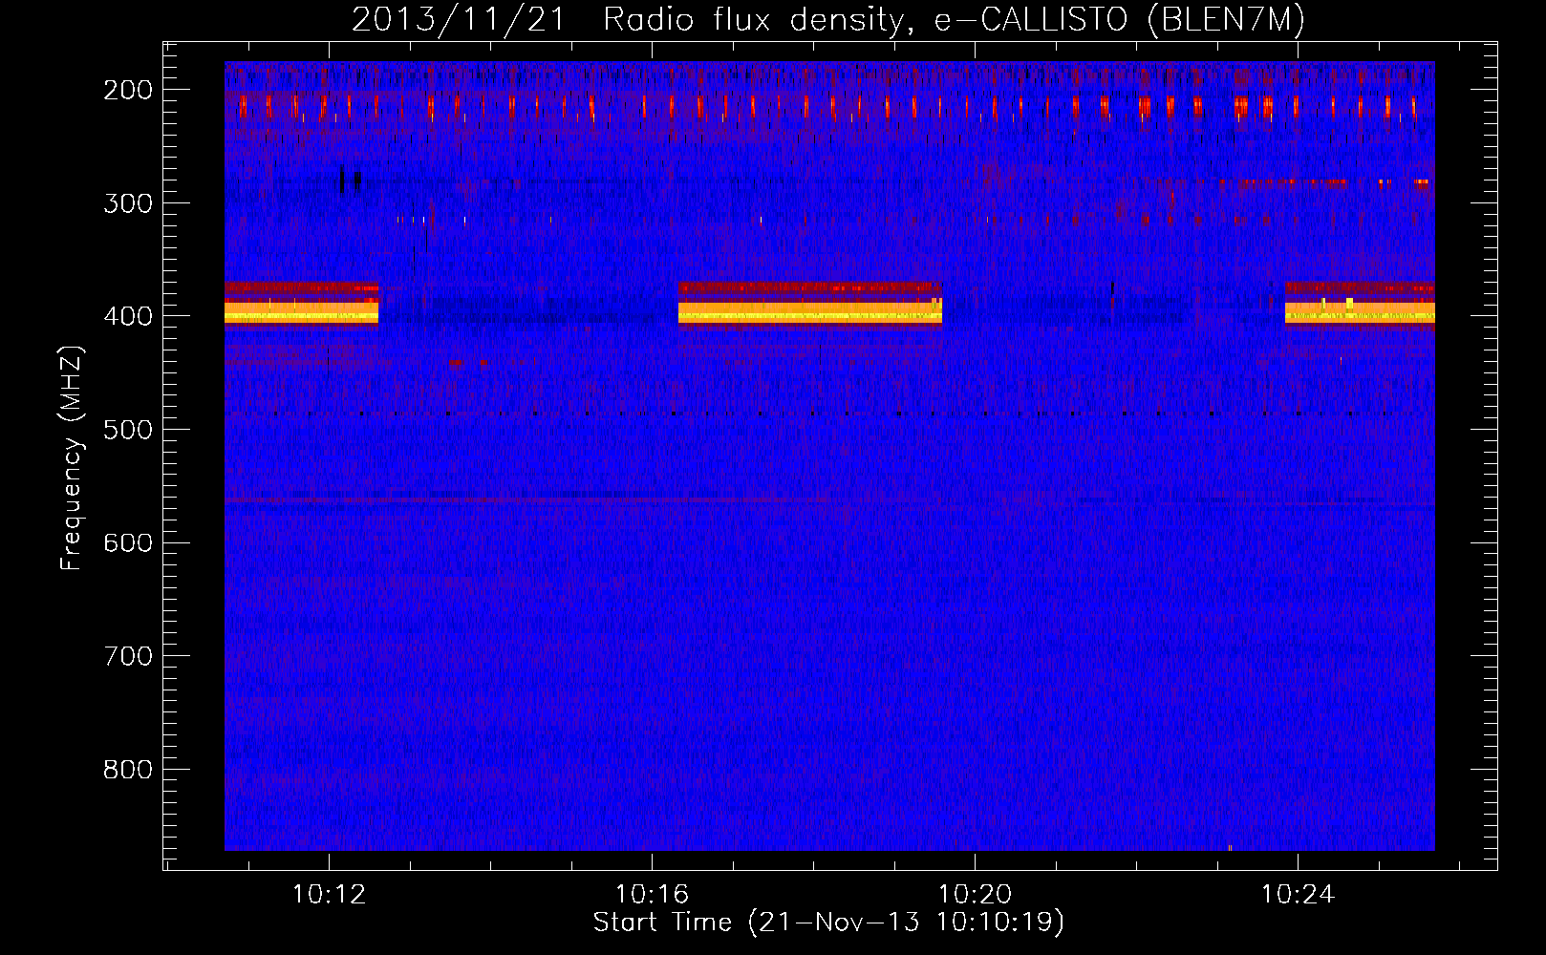Select the Frequency (MHZ) axis label
Image resolution: width=1546 pixels, height=955 pixels.
(x=73, y=457)
